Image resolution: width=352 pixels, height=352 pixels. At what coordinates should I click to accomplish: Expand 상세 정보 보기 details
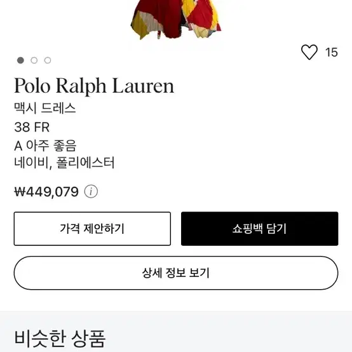pos(176,273)
